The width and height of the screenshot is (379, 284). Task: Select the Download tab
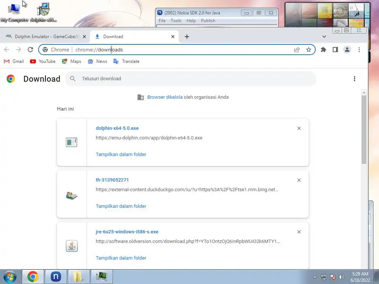coord(134,37)
